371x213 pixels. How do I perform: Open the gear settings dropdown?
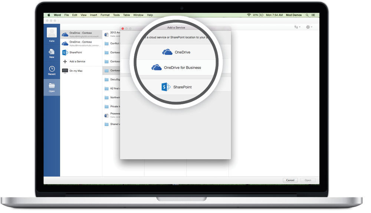click(309, 27)
